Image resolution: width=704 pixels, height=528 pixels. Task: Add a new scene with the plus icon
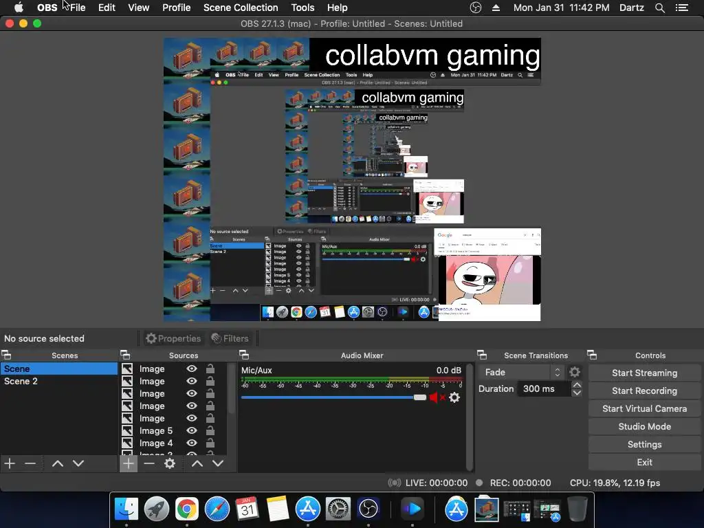(x=10, y=463)
